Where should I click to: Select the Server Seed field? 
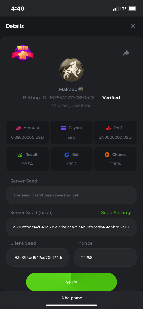point(71,195)
